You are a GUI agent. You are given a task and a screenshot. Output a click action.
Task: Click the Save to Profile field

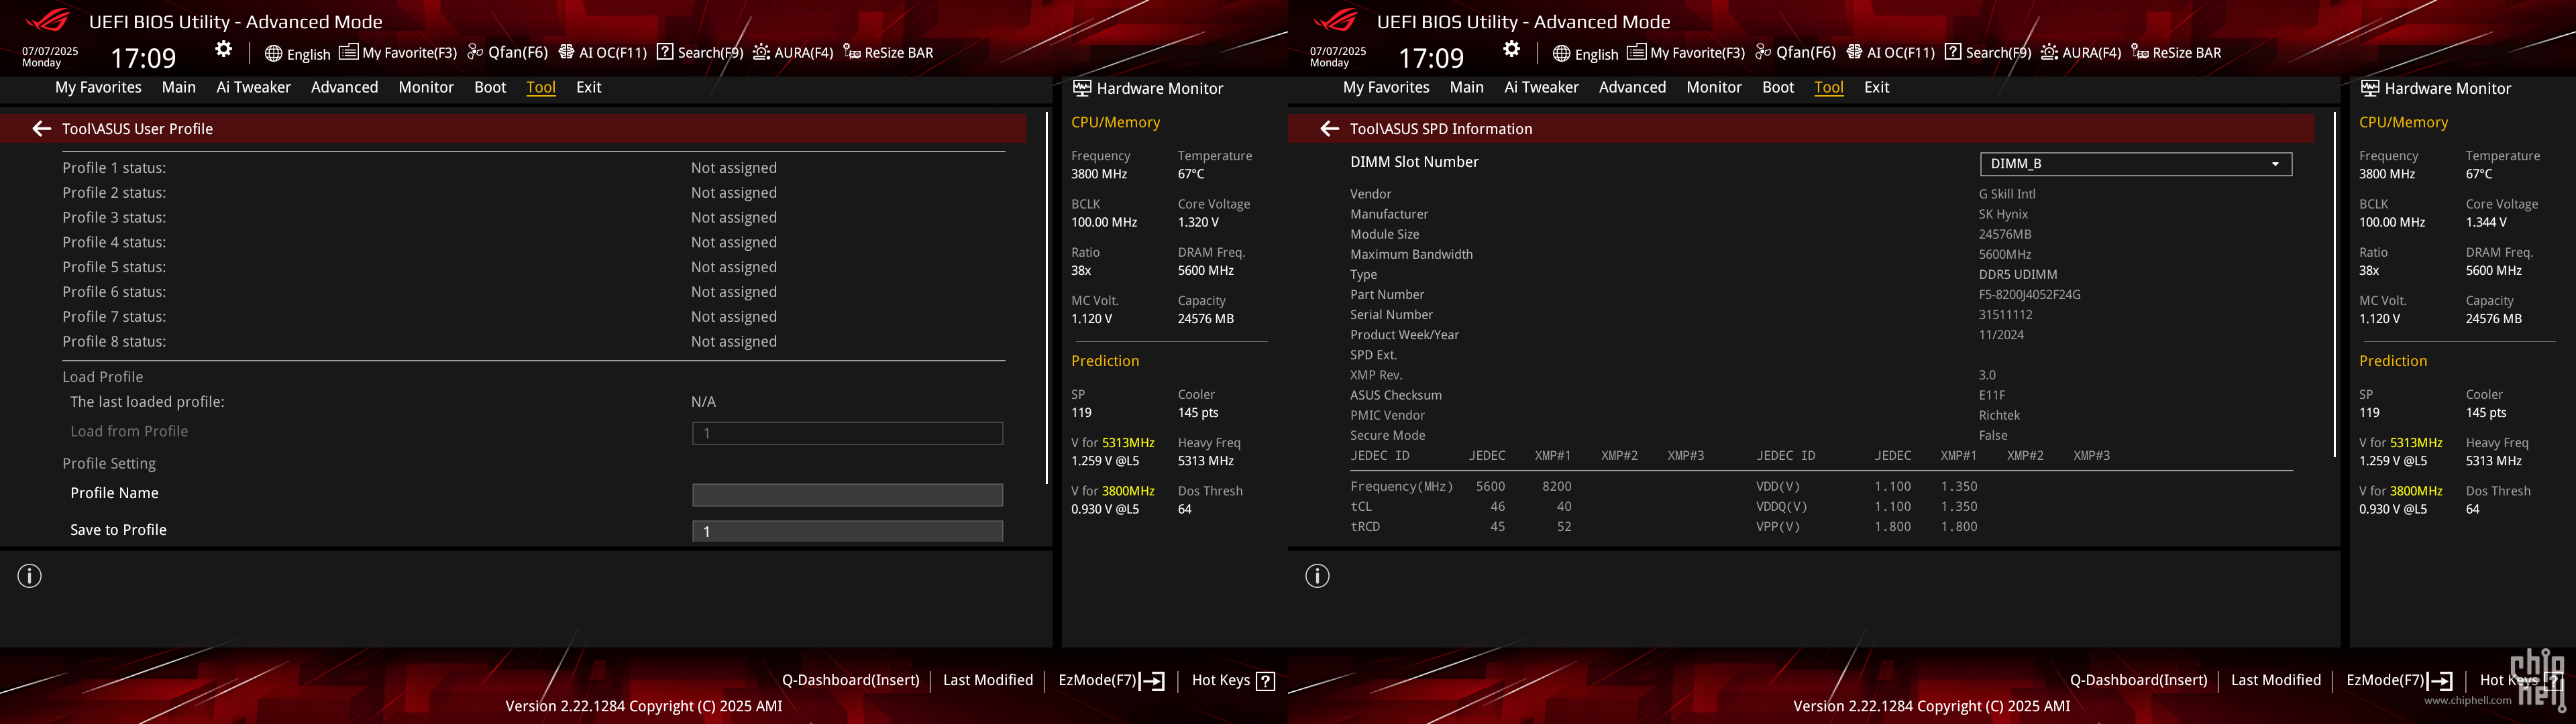pos(847,531)
